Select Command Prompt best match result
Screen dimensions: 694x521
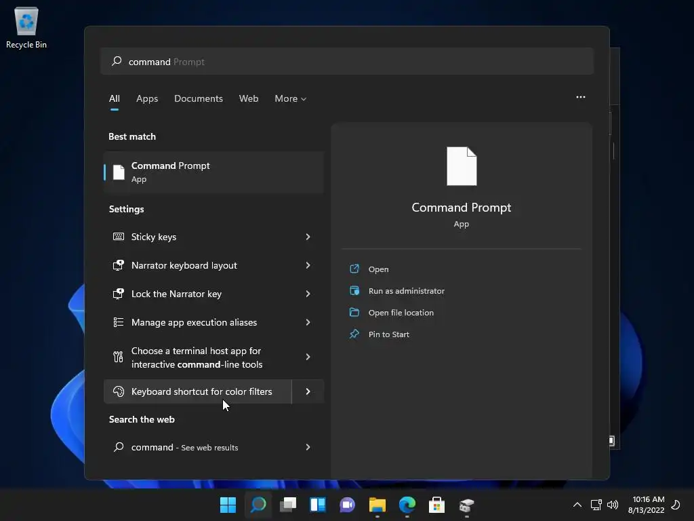click(x=213, y=172)
